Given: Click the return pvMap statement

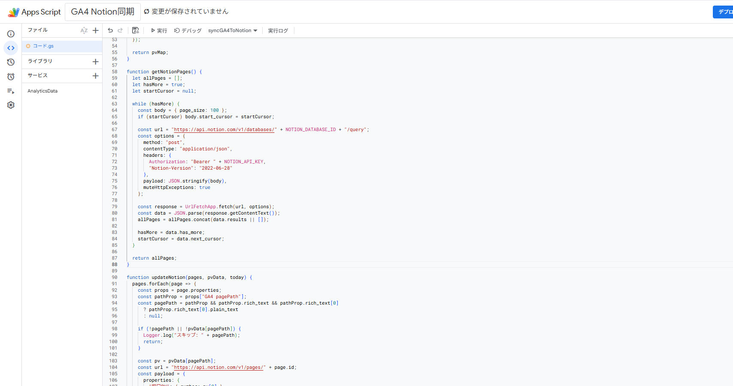Looking at the screenshot, I should pos(150,52).
